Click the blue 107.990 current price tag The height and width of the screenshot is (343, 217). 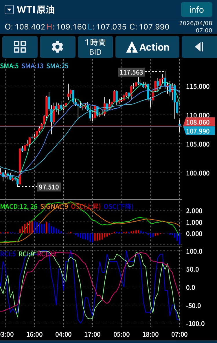199,131
